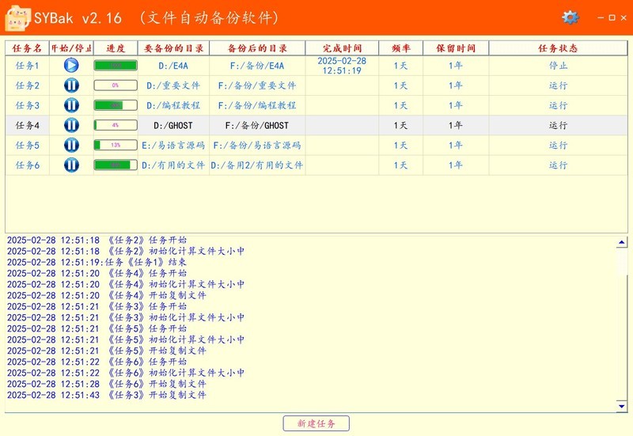Open the settings gear icon
The height and width of the screenshot is (436, 633).
(x=570, y=17)
